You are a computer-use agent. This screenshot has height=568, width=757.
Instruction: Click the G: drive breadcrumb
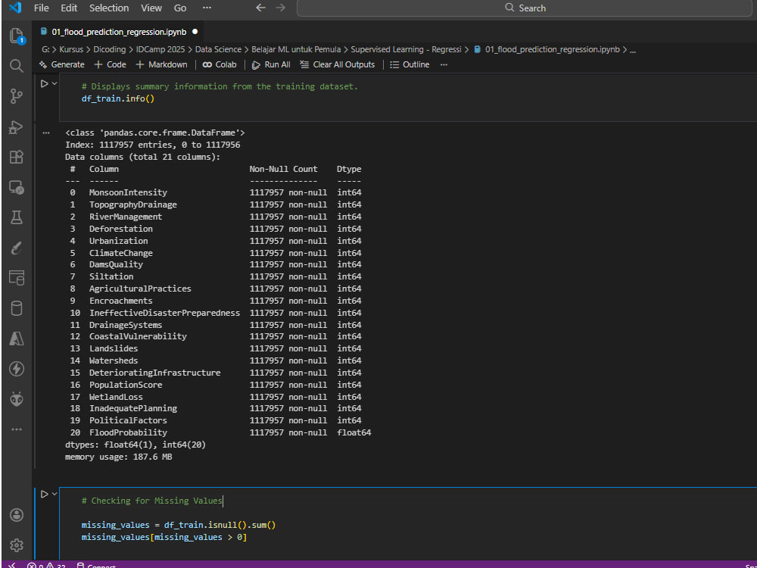pyautogui.click(x=46, y=49)
